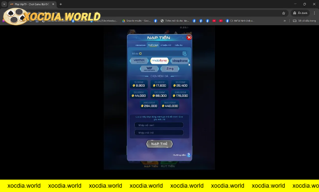Select the 200,000đ denomination giving 176,000

point(180,94)
